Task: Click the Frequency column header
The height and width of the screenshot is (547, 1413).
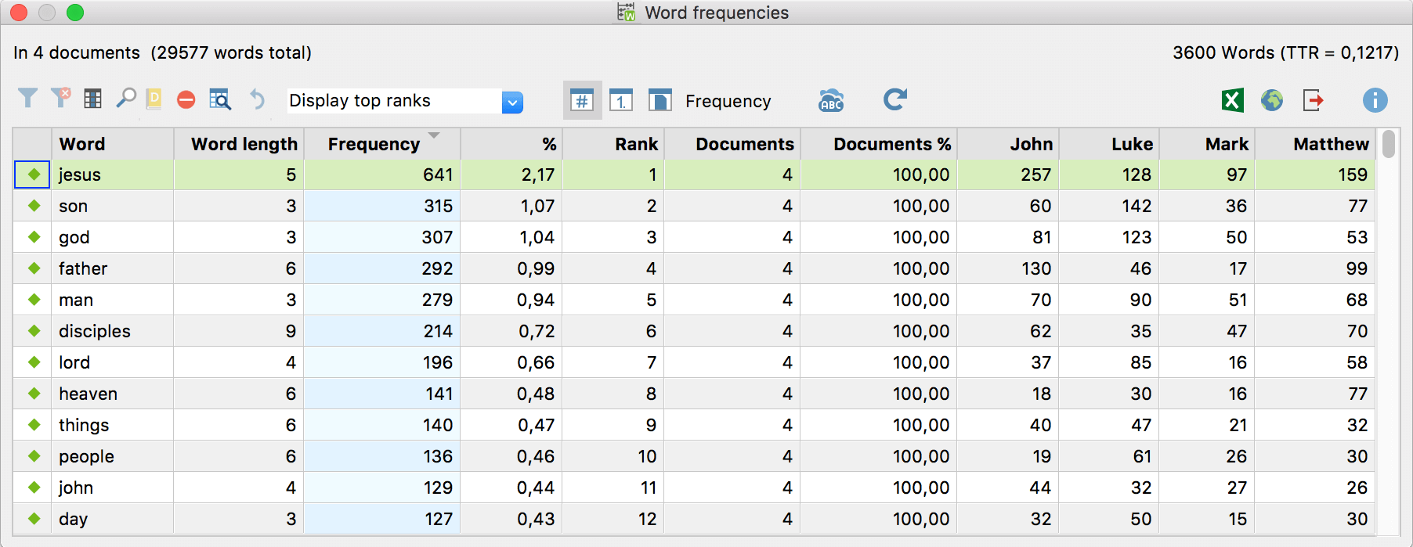Action: pos(382,144)
